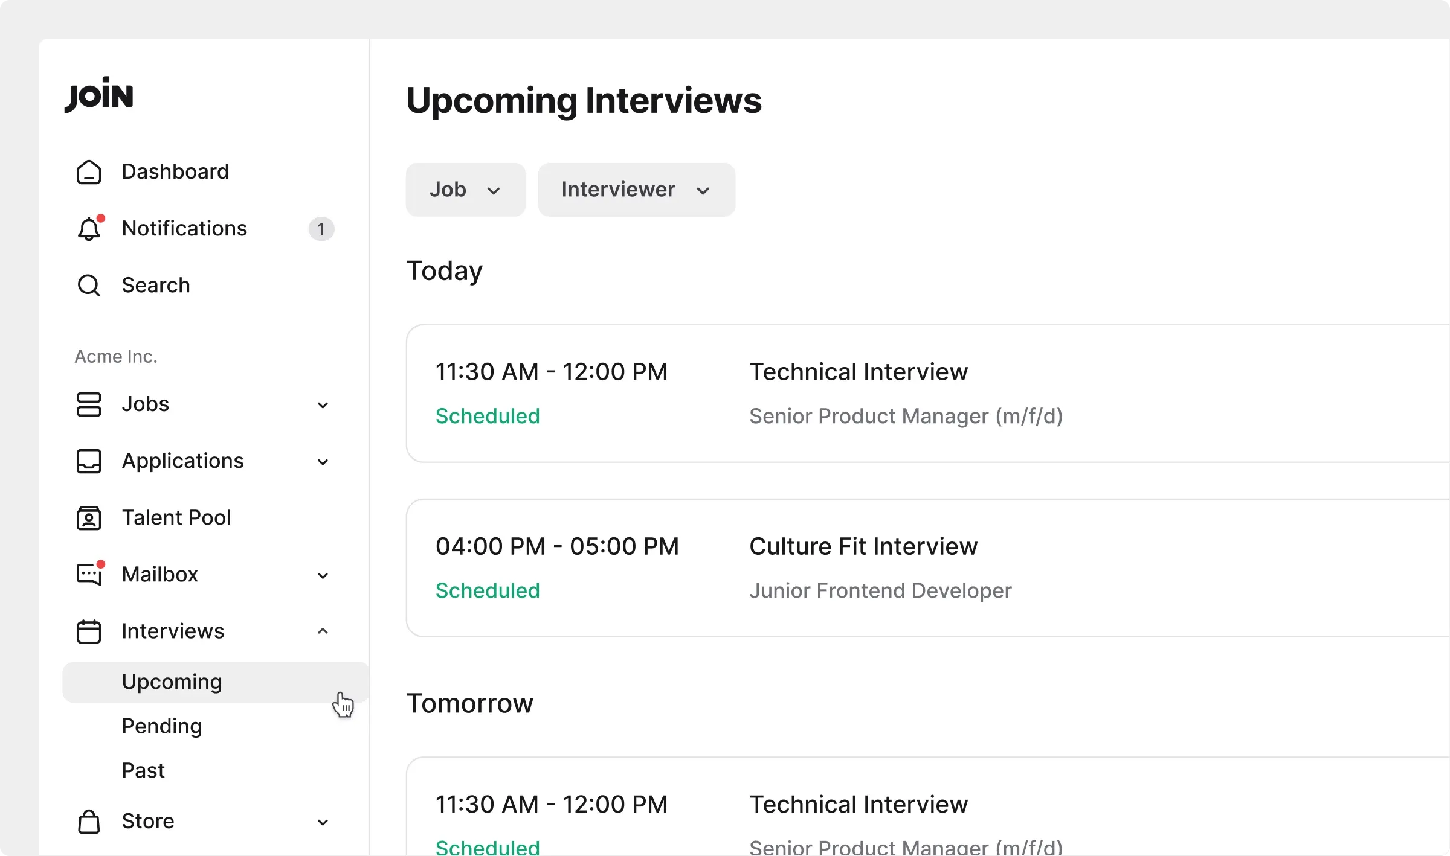Viewport: 1450px width, 856px height.
Task: Click the Jobs label in sidebar
Action: [145, 404]
